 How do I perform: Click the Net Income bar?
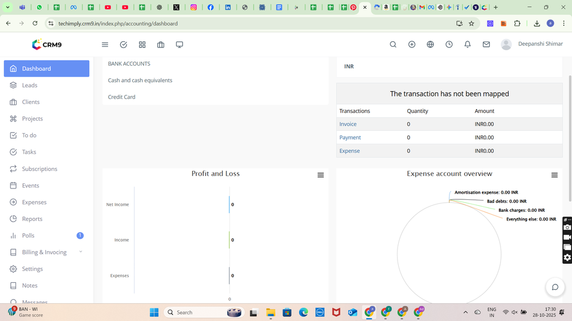pyautogui.click(x=229, y=204)
